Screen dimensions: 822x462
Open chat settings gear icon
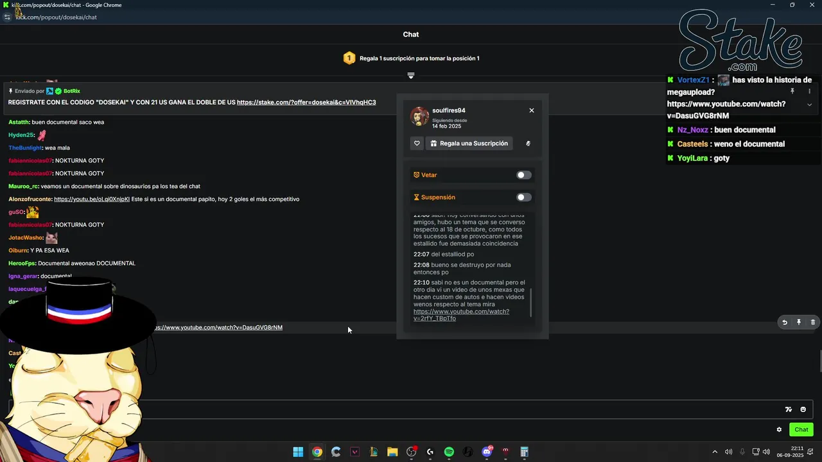tap(779, 430)
